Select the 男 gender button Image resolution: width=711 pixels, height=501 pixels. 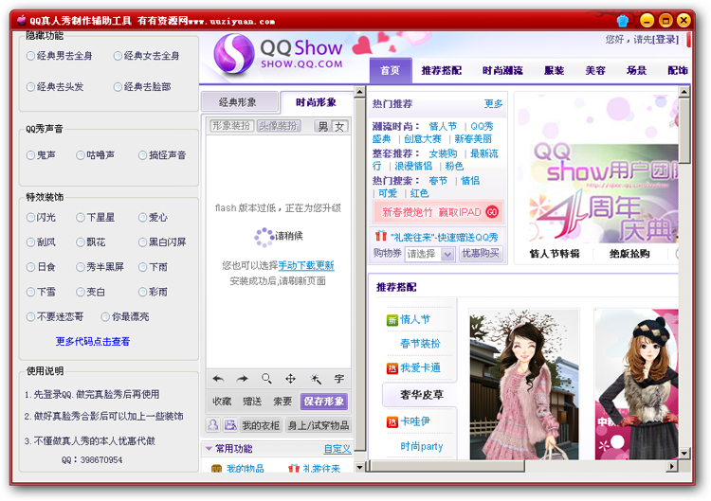pos(323,126)
